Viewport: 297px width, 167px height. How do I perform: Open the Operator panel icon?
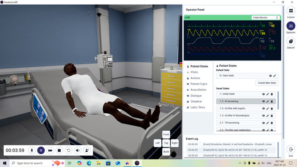pyautogui.click(x=291, y=26)
